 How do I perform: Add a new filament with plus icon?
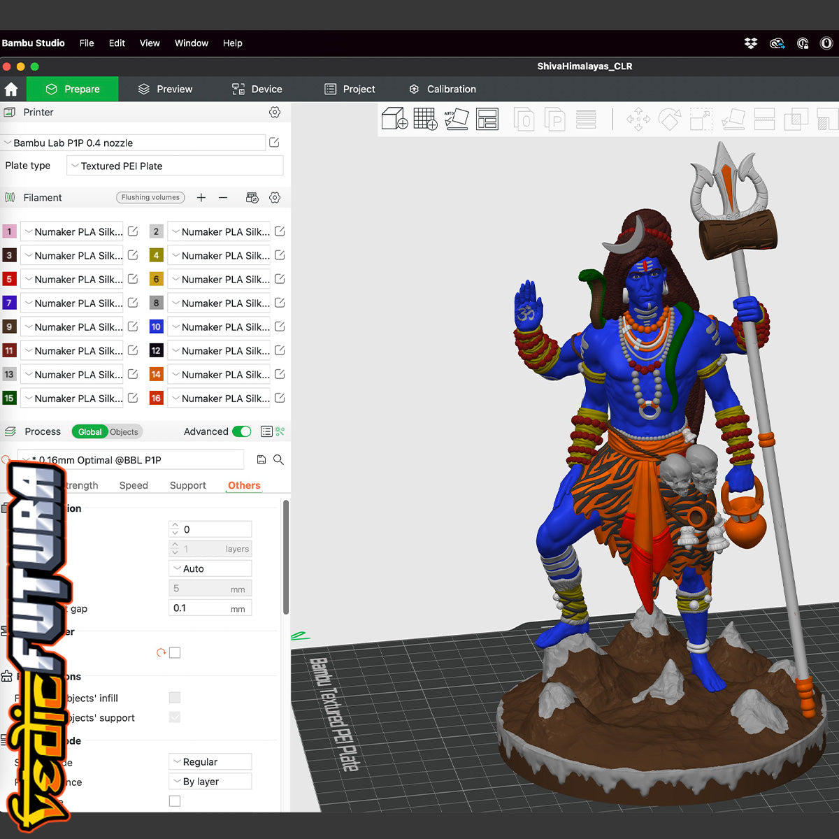(x=201, y=198)
